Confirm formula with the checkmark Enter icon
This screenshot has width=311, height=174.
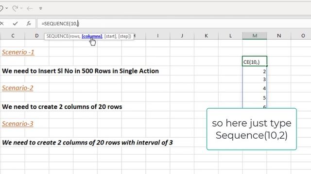[15, 24]
